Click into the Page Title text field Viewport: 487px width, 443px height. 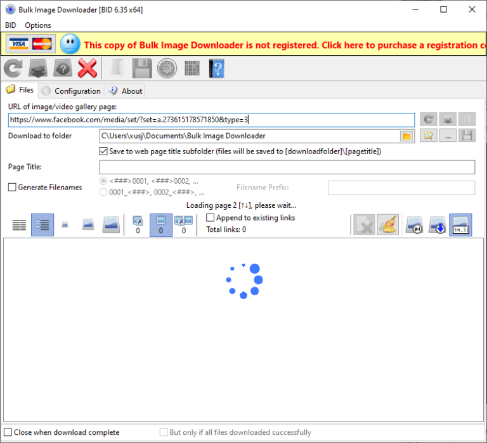point(287,167)
